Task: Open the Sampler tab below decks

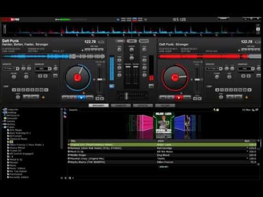Action: point(121,106)
